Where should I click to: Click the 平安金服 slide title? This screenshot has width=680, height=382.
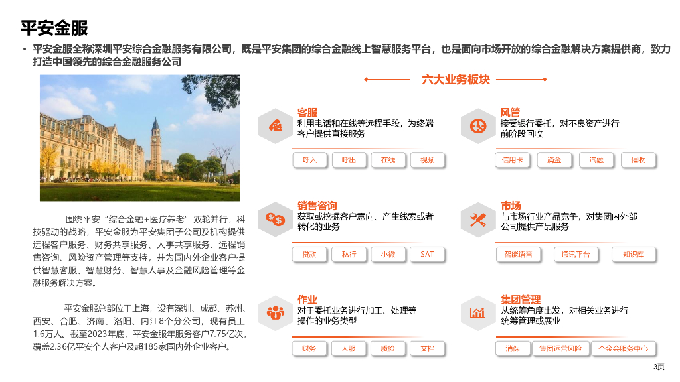pyautogui.click(x=54, y=28)
